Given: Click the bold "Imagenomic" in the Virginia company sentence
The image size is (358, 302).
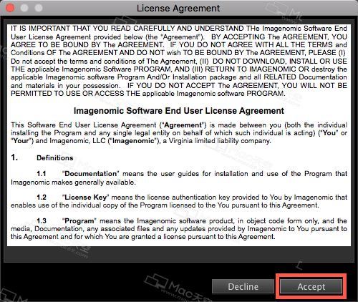Looking at the screenshot, I should [x=133, y=141].
